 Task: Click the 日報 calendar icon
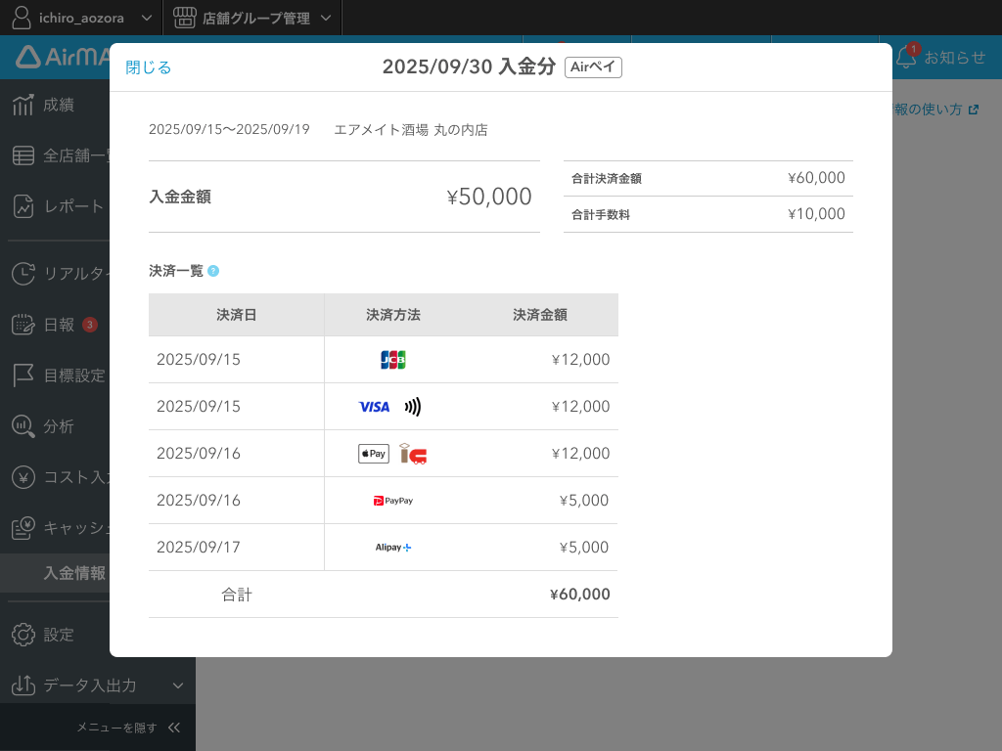pyautogui.click(x=23, y=325)
